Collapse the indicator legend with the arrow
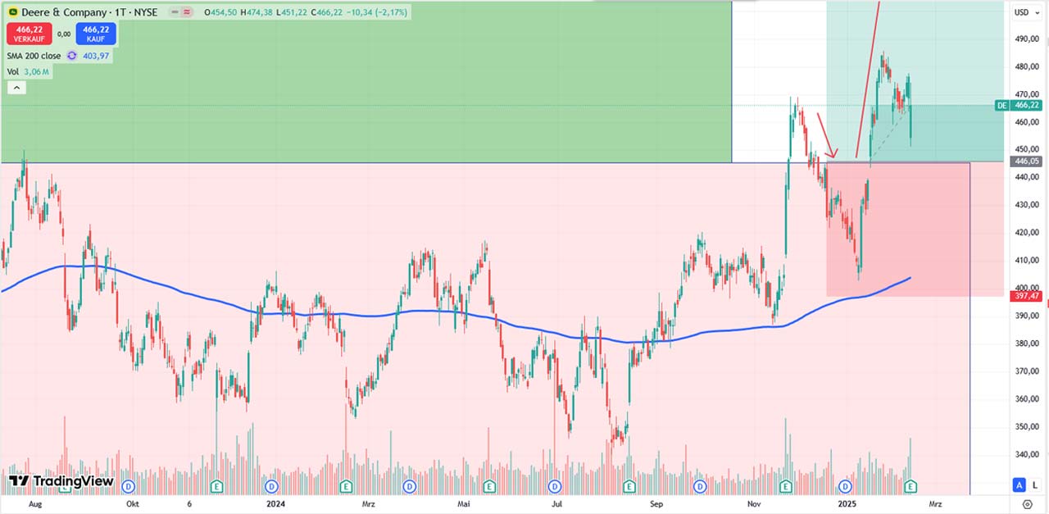The height and width of the screenshot is (514, 1049). point(16,88)
